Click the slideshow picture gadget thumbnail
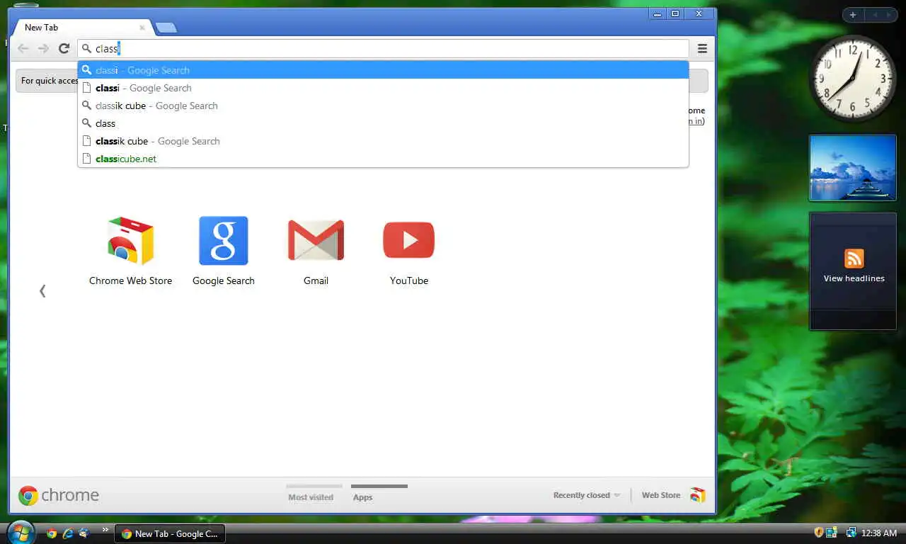 click(x=853, y=168)
